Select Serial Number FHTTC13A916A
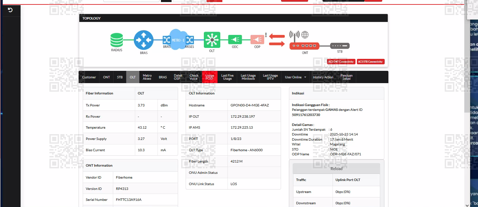This screenshot has width=478, height=207. tap(129, 199)
